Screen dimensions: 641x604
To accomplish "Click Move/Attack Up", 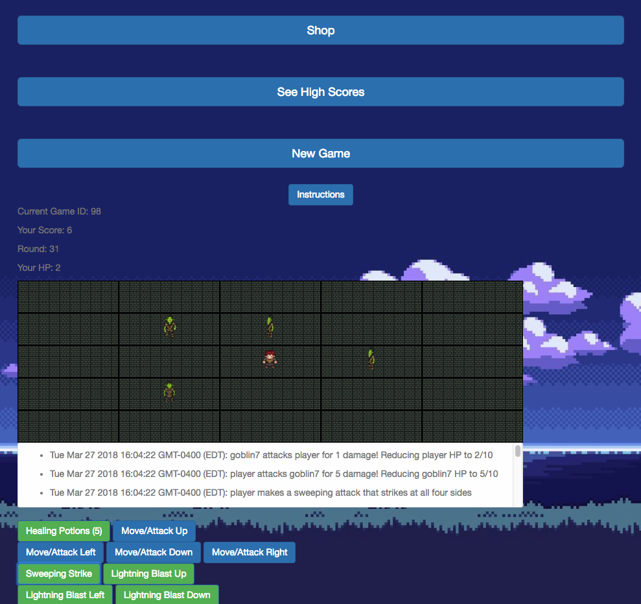I will coord(154,531).
